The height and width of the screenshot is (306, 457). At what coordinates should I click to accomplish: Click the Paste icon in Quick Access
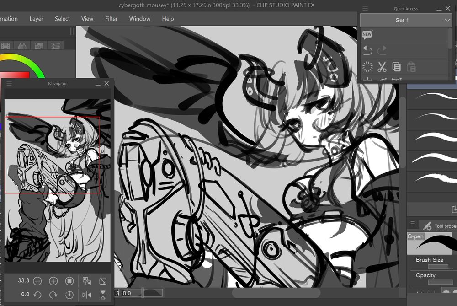(410, 67)
